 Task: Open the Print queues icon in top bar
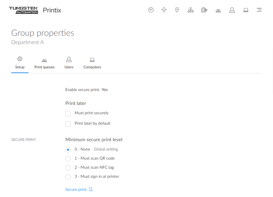(x=218, y=10)
